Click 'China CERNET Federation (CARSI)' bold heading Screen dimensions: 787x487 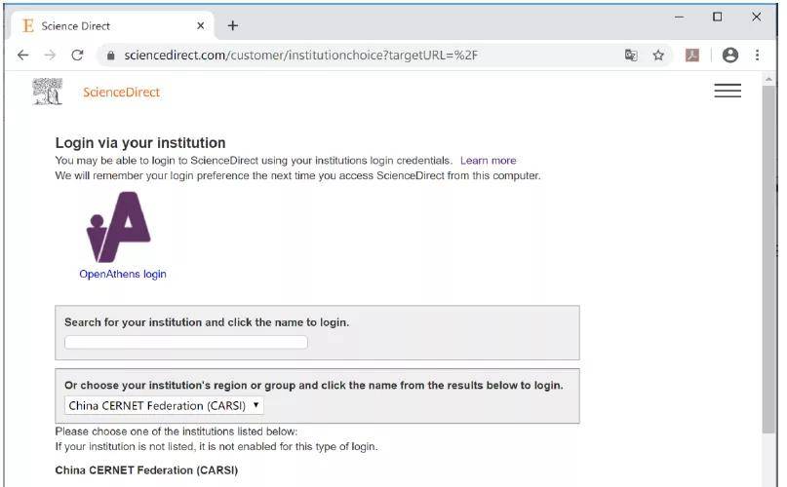pos(146,470)
